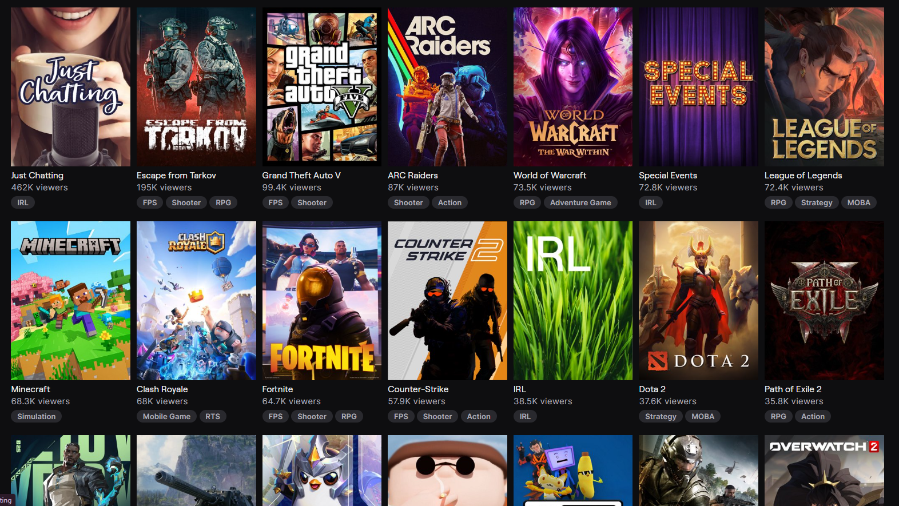The image size is (899, 506).
Task: Click the 68.3K viewers count text
Action: tap(41, 401)
